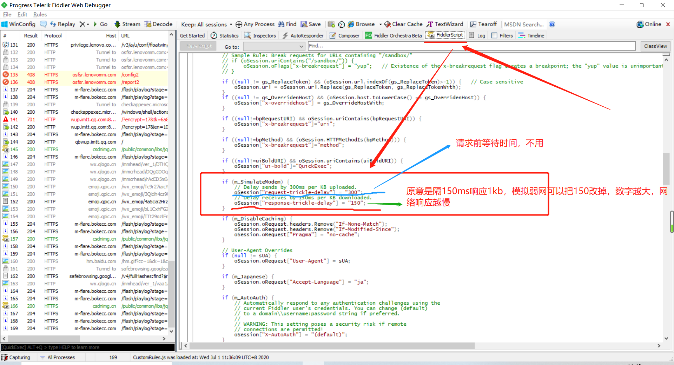Select the FiddlerScript tab
674x365 pixels.
(x=445, y=35)
